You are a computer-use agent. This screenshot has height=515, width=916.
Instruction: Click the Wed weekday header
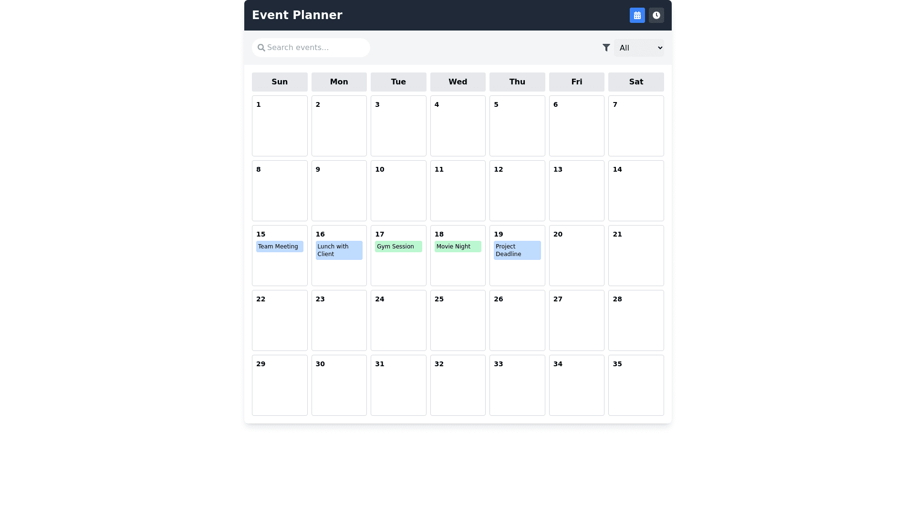coord(458,82)
